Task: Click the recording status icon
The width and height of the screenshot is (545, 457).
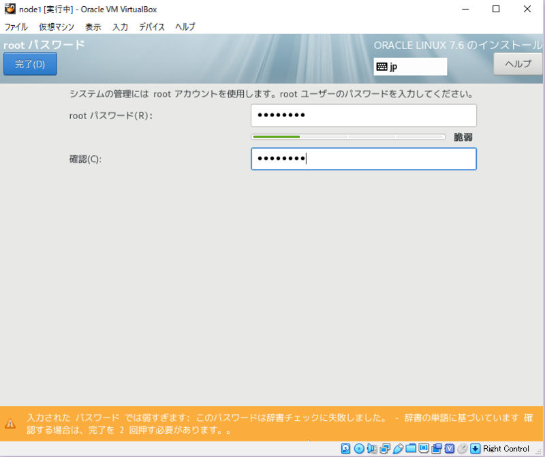Action: 437,449
